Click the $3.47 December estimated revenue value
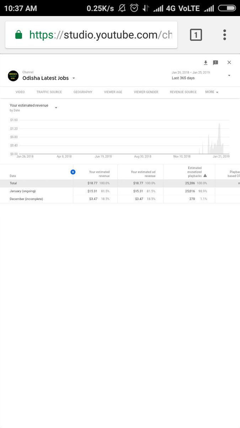The height and width of the screenshot is (428, 240). 94,199
